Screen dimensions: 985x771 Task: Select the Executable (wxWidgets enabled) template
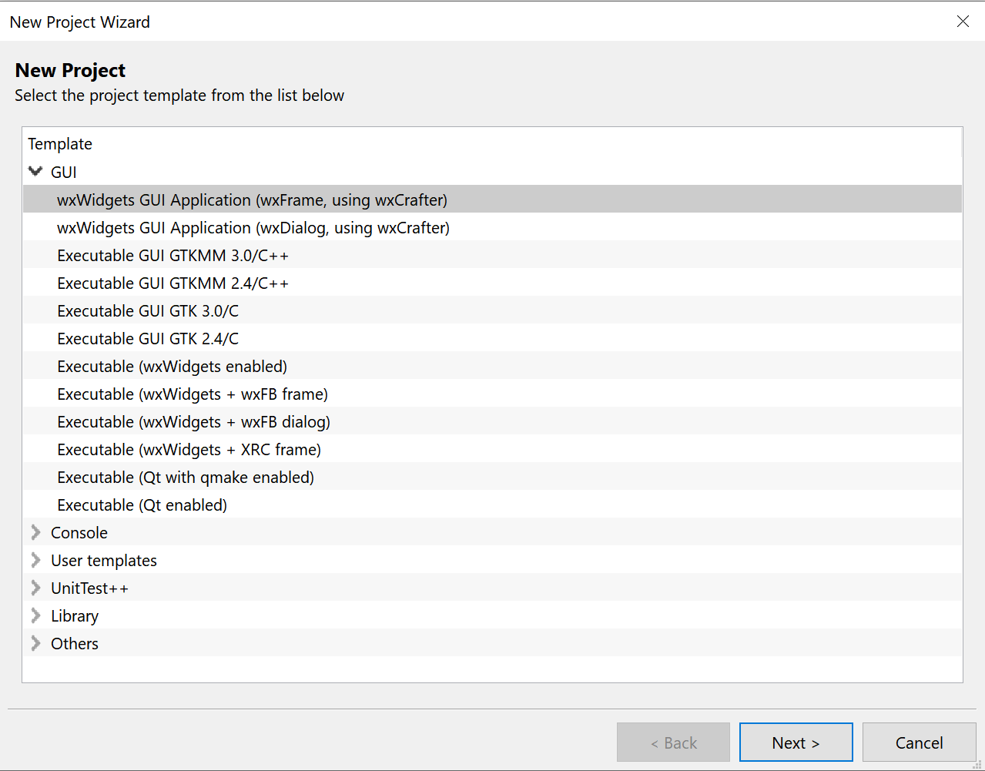coord(171,366)
